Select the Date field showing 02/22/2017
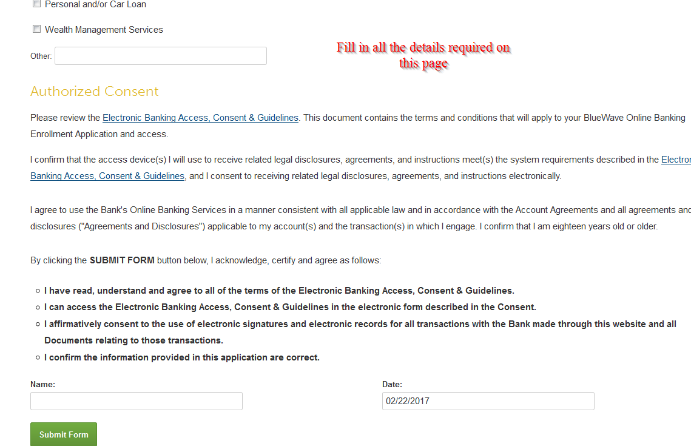The image size is (691, 446). 488,401
